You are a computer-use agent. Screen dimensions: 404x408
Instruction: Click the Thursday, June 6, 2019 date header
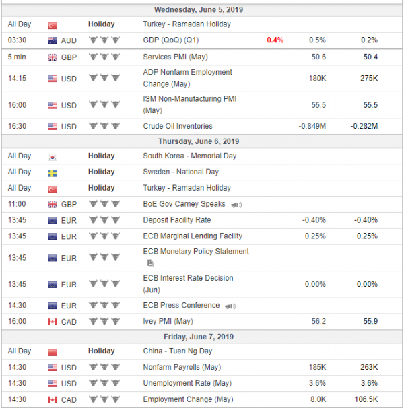tap(199, 141)
